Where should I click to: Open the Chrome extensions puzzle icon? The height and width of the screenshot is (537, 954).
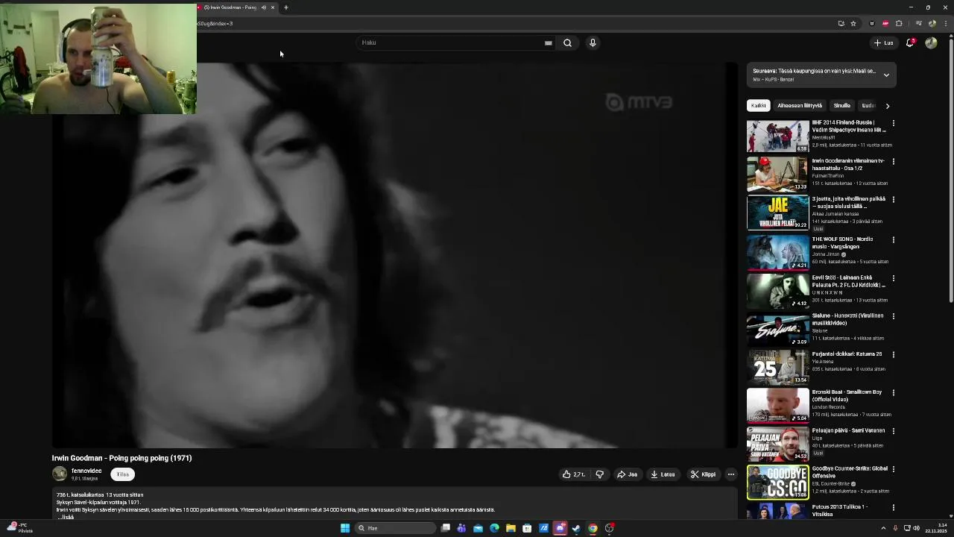point(899,23)
